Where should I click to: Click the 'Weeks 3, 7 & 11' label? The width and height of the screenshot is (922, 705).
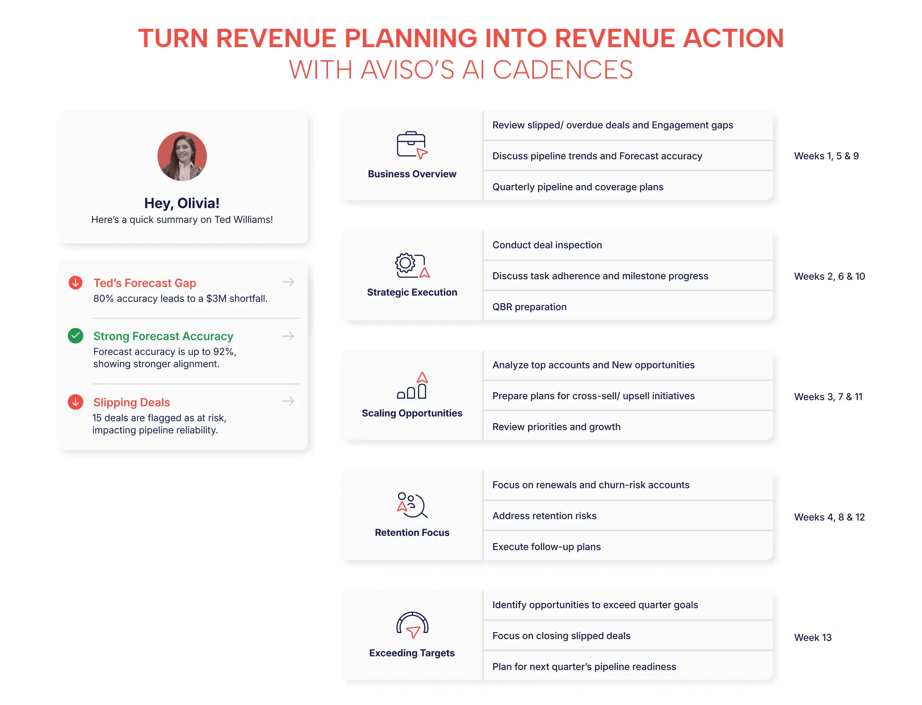pyautogui.click(x=828, y=397)
